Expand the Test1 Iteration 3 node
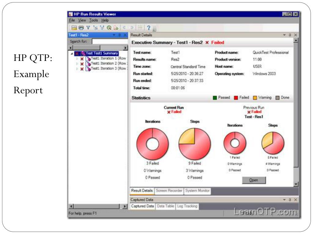This screenshot has width=313, height=235. pos(77,69)
